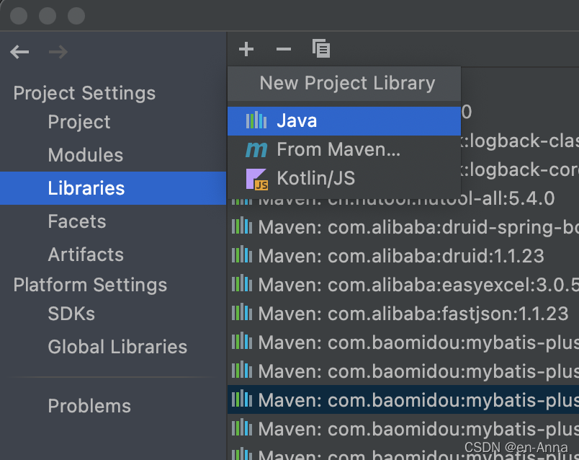Show the Artifacts section

tap(113, 255)
